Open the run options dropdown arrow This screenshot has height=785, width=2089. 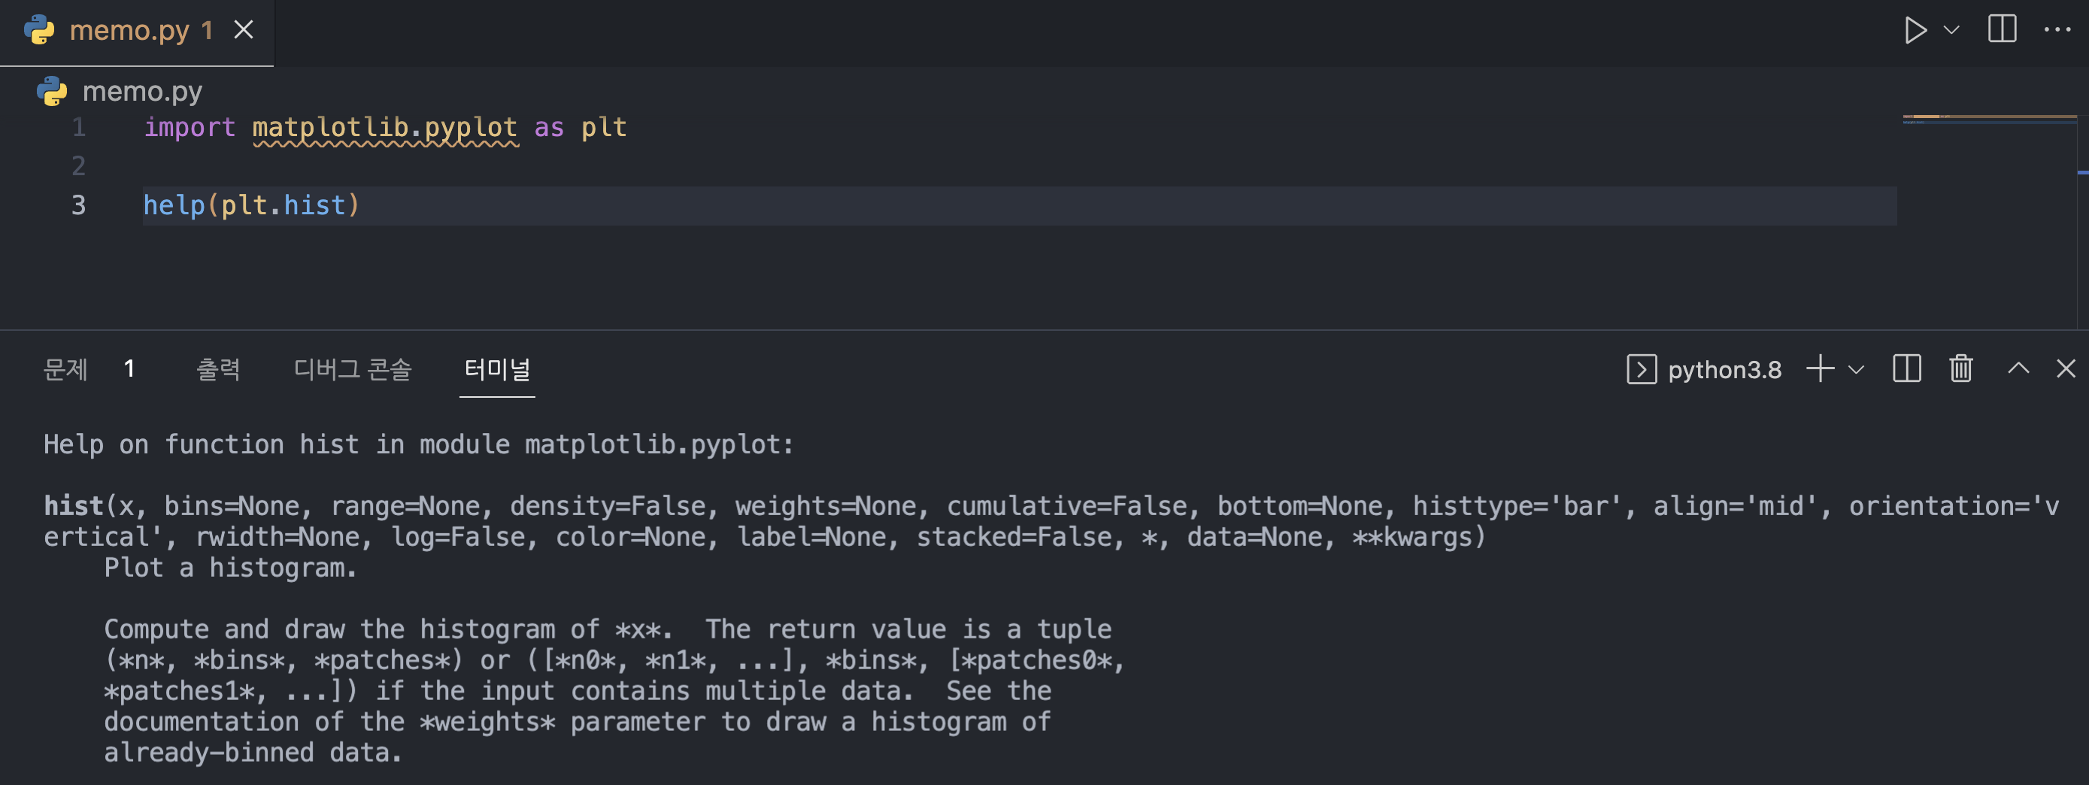1951,31
